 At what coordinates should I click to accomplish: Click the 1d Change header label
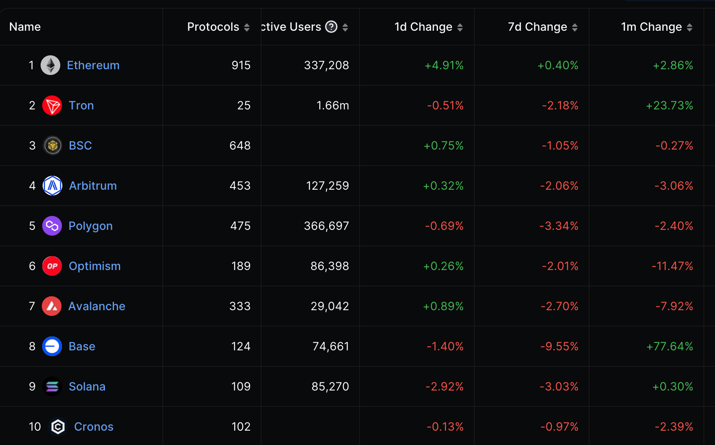click(x=423, y=27)
